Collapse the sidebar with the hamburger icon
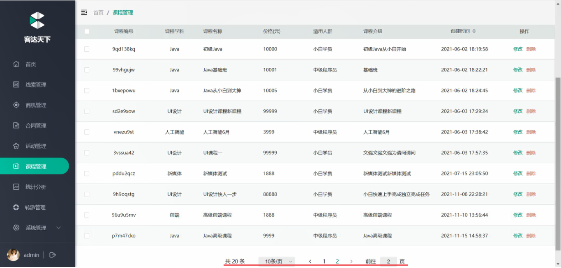The image size is (561, 268). 84,12
